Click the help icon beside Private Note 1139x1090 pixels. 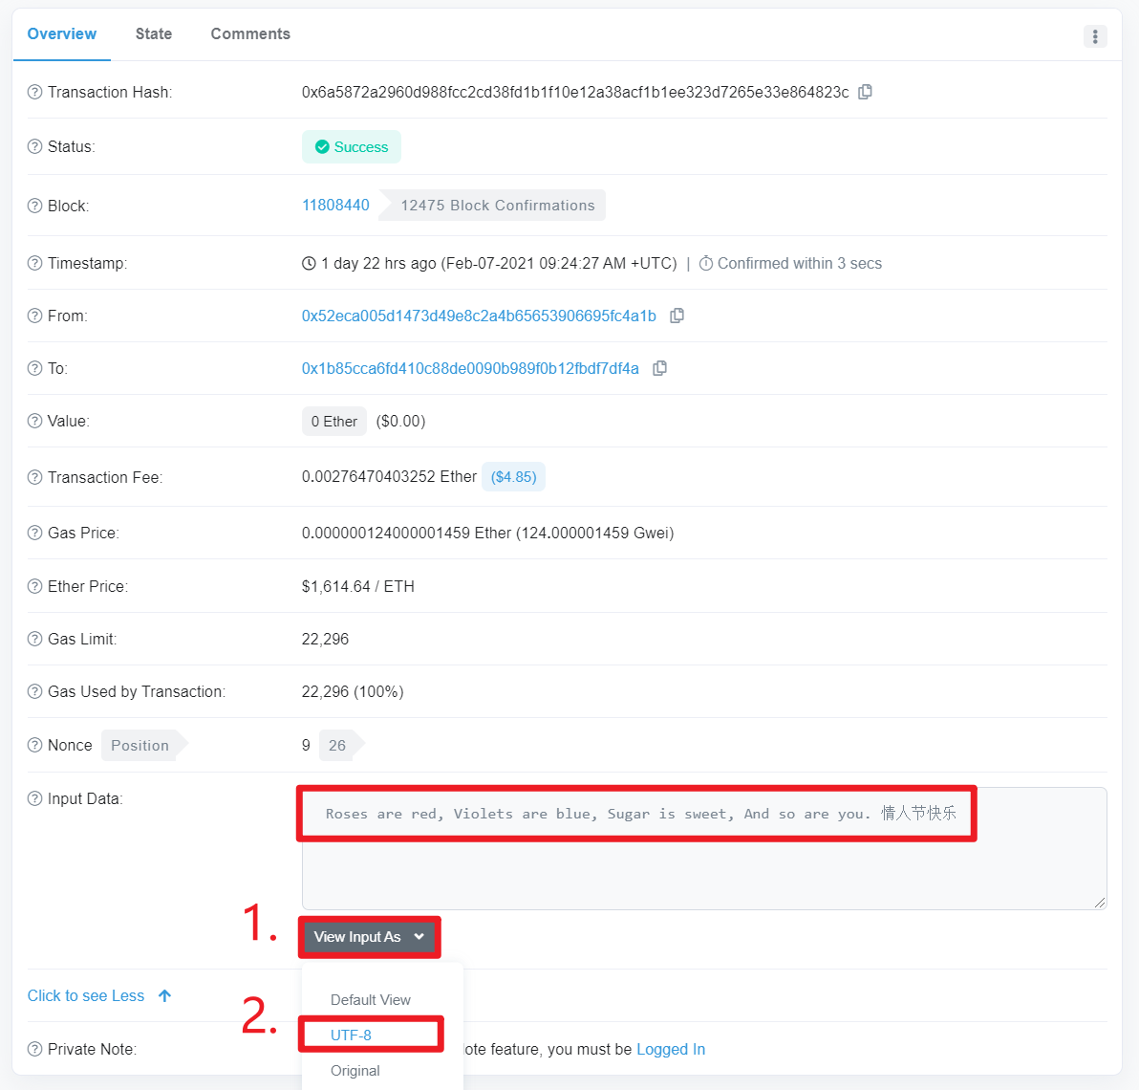click(35, 1049)
